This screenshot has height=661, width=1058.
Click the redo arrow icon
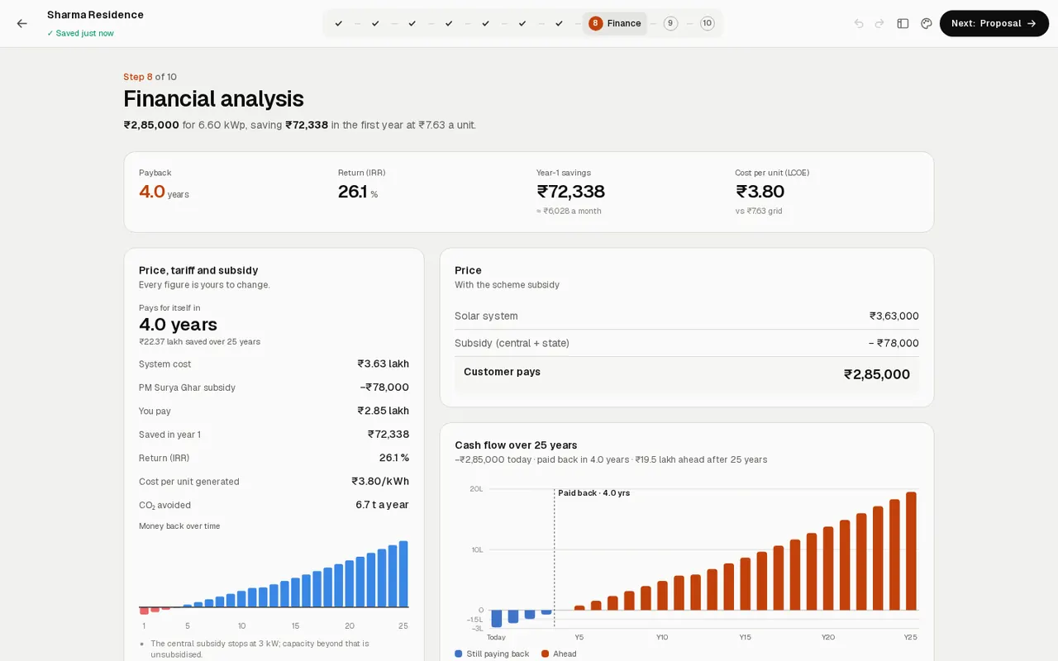pos(879,23)
